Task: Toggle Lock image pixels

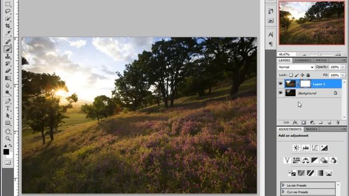Action: 297,75
